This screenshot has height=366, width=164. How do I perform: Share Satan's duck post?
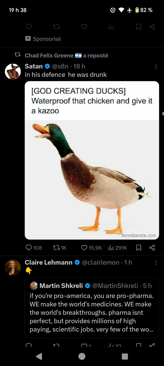pos(152,248)
